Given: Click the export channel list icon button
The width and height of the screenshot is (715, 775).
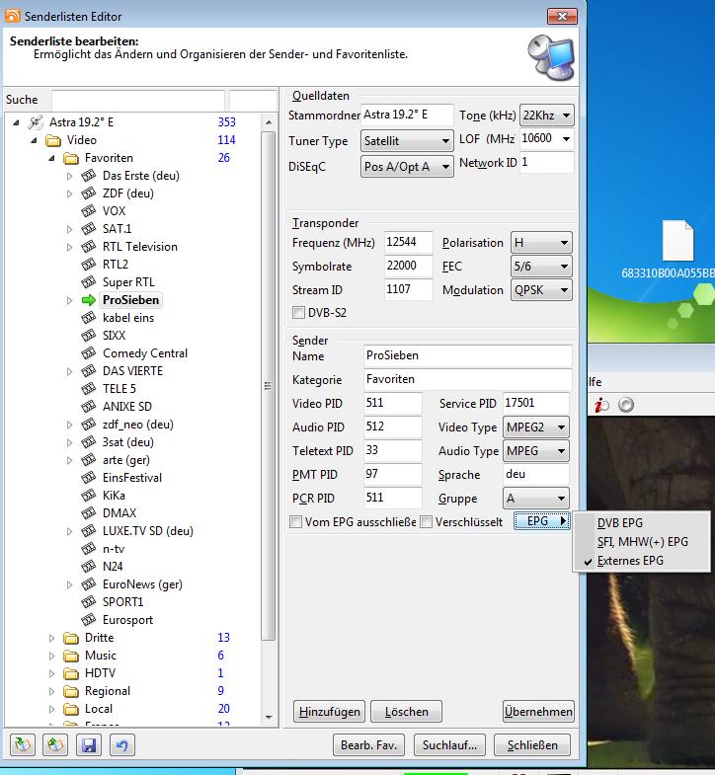Looking at the screenshot, I should click(x=55, y=744).
